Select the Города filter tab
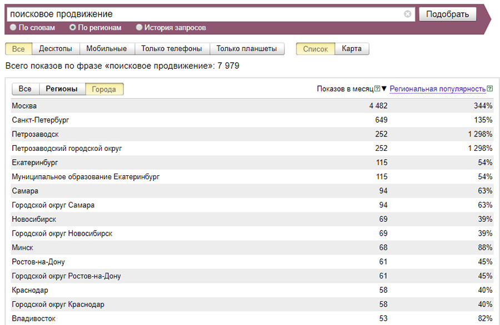 tap(104, 89)
